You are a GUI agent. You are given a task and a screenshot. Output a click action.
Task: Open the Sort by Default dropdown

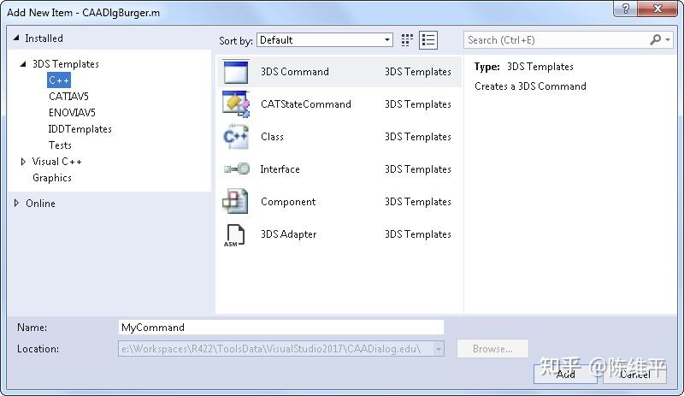pyautogui.click(x=325, y=40)
